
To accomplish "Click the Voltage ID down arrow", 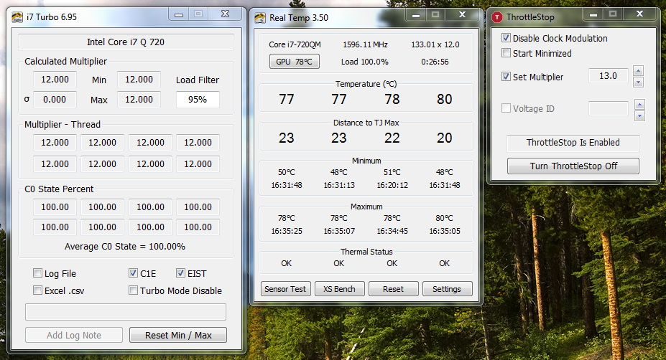I will tap(639, 115).
